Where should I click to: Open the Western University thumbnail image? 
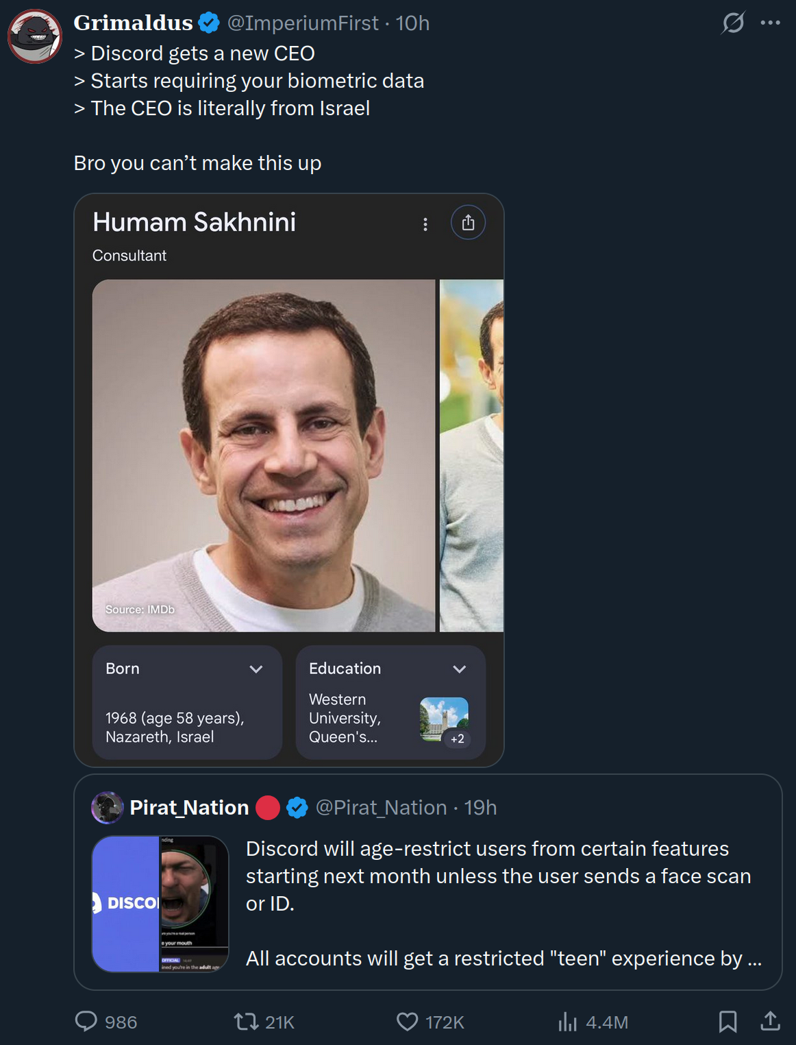pos(444,719)
